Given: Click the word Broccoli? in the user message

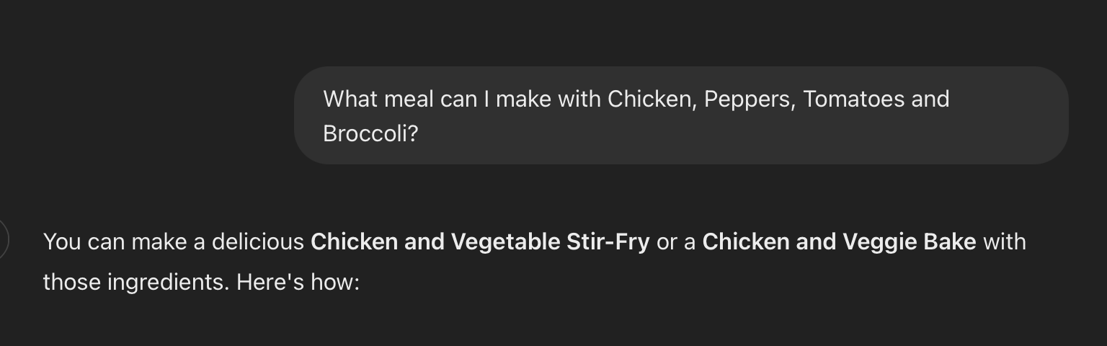Looking at the screenshot, I should coord(370,133).
